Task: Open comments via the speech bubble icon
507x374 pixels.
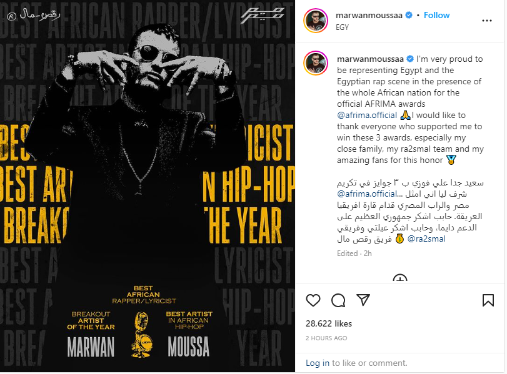Action: click(x=338, y=300)
